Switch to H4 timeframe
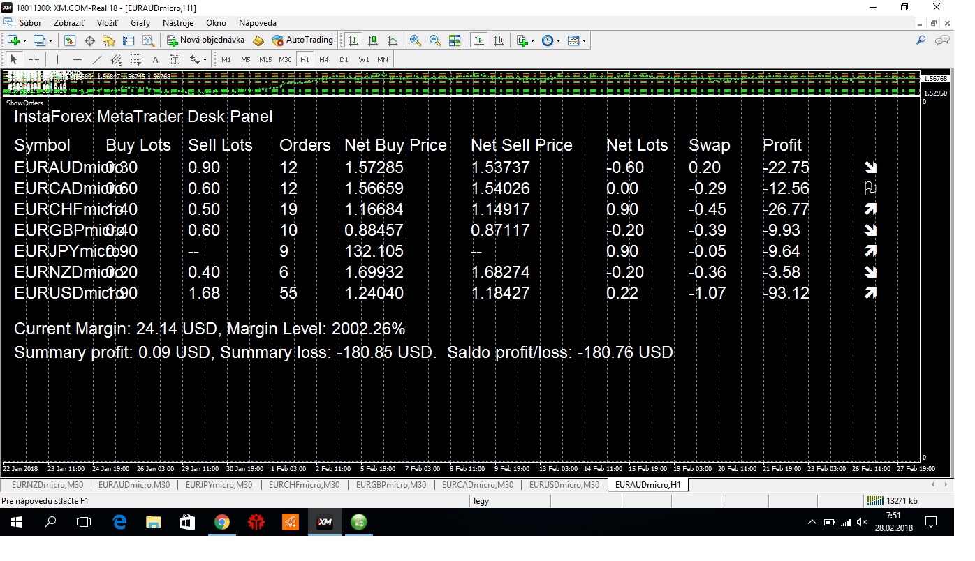Viewport: 975px width, 561px height. click(324, 59)
